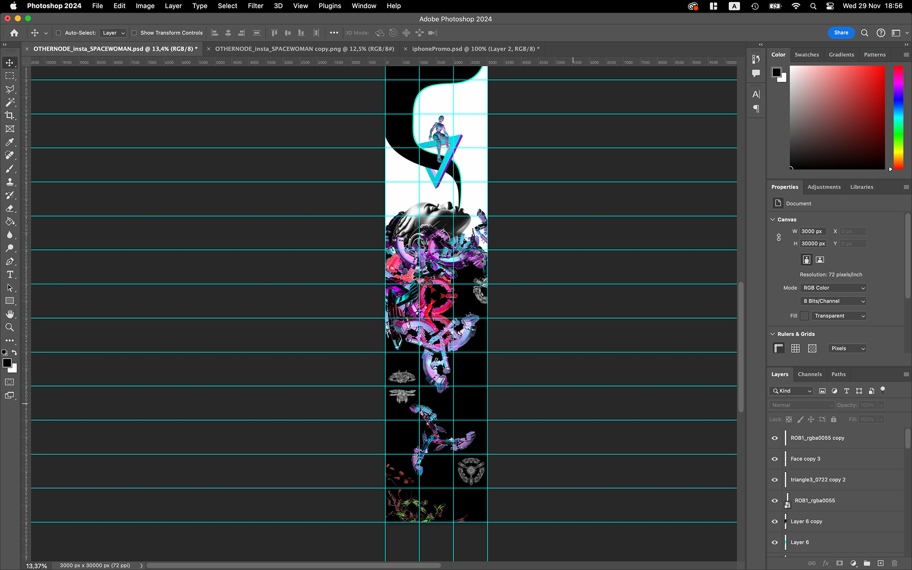
Task: Open the RGB Color mode dropdown
Action: coord(834,288)
